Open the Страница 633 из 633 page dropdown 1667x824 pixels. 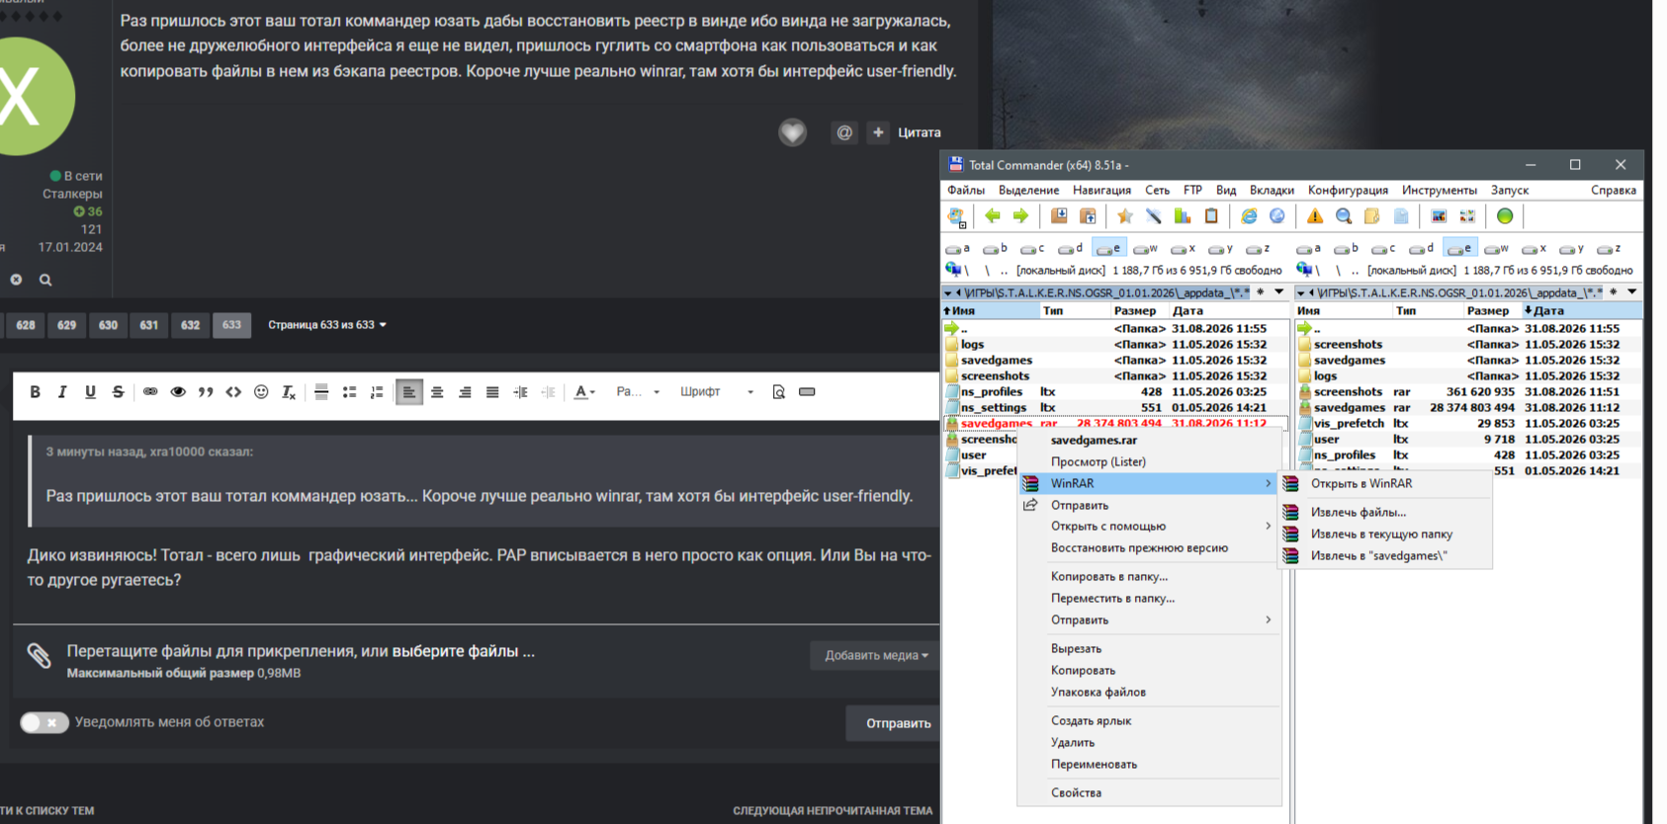pos(326,325)
